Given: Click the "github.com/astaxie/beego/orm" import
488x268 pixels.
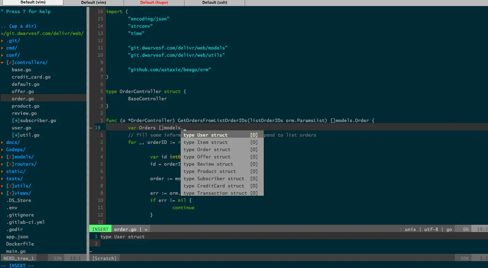Looking at the screenshot, I should point(170,70).
